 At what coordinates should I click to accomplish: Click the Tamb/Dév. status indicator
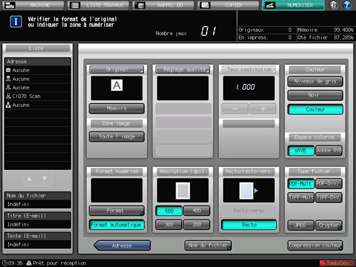[337, 263]
